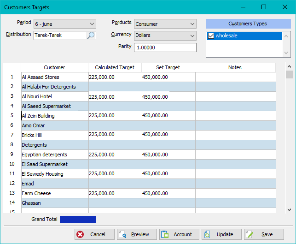This screenshot has width=296, height=244.
Task: Click Calculated Target value for Al Nouri Hotel
Action: coord(115,96)
